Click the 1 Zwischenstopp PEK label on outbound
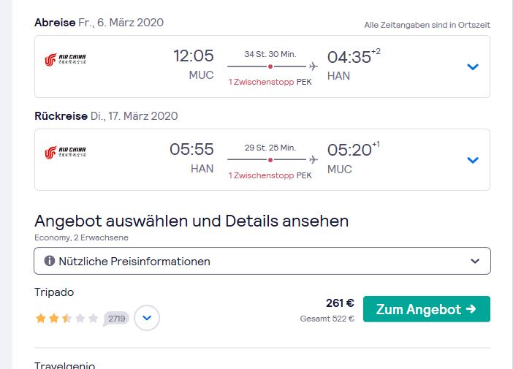Screen dimensions: 513x369 pos(270,82)
